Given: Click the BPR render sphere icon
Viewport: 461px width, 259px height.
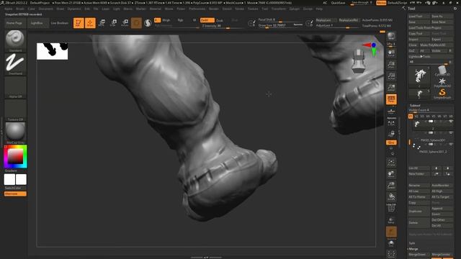Looking at the screenshot, I should (391, 36).
